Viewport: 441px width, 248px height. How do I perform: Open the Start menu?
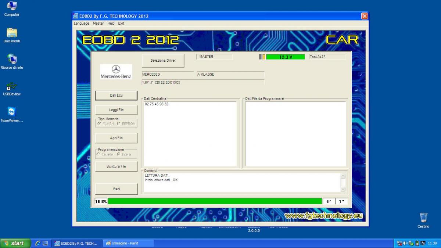15,243
